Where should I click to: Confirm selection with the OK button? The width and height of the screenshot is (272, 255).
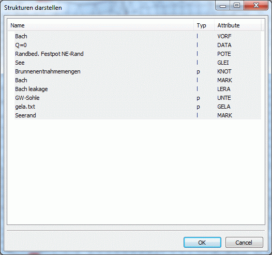pos(202,243)
